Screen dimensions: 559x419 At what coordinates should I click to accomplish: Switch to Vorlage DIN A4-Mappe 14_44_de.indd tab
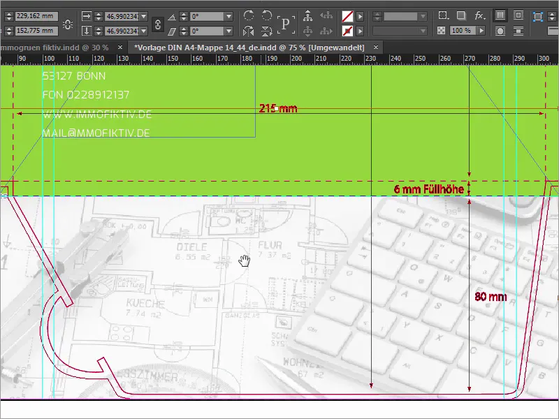tap(249, 47)
